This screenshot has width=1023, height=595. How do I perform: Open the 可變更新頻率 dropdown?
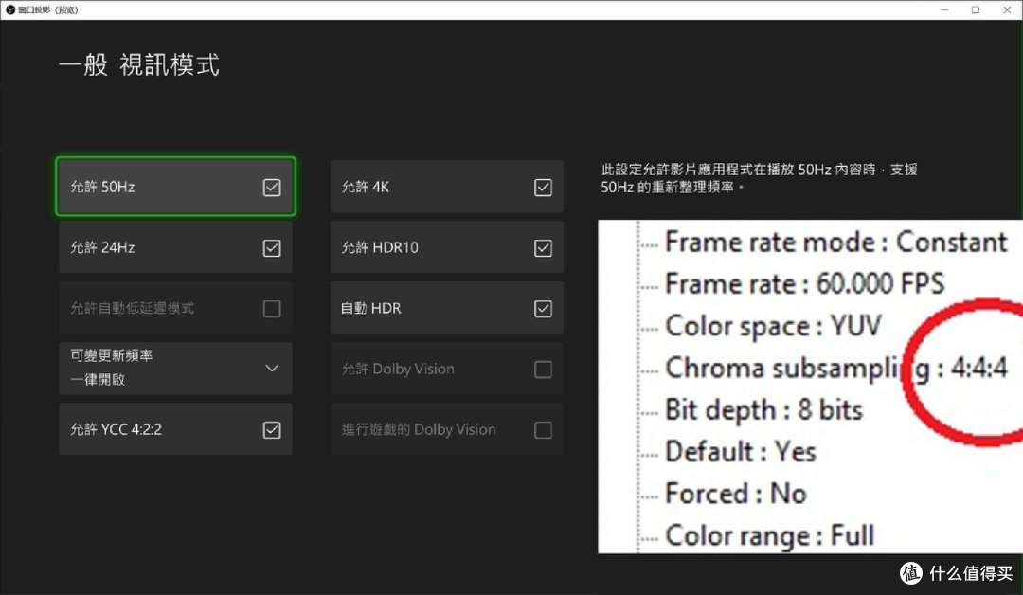(175, 368)
